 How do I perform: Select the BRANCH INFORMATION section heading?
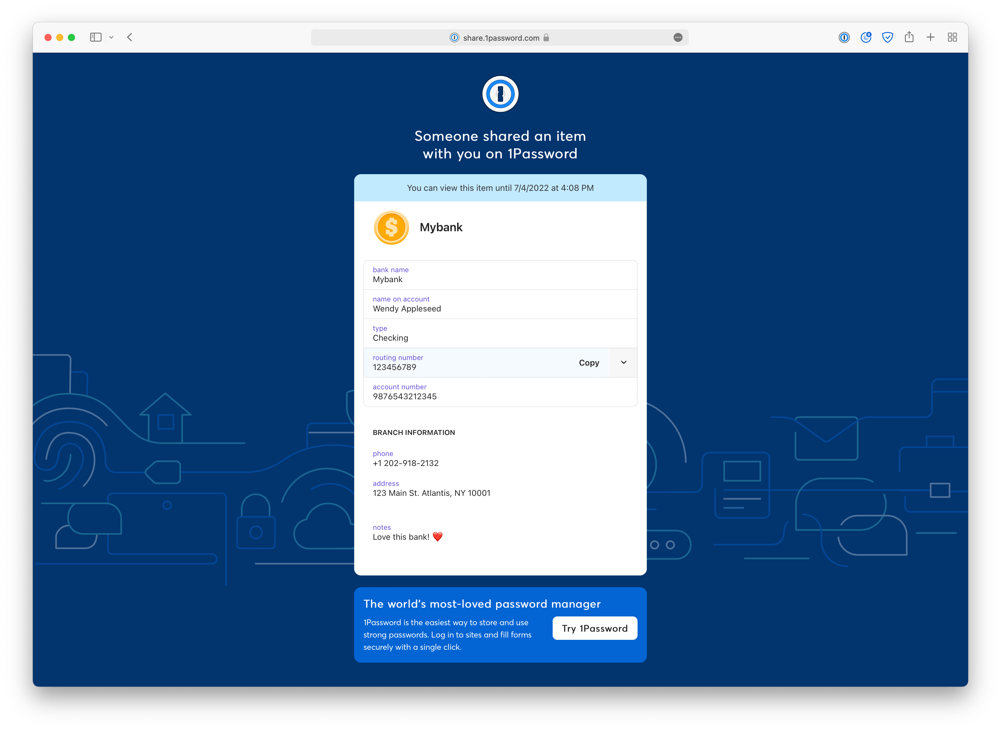tap(414, 432)
